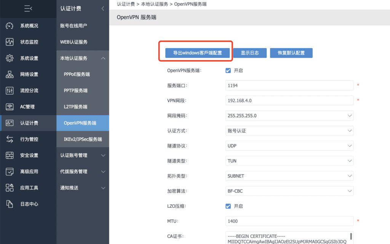Image resolution: width=390 pixels, height=244 pixels.
Task: Toggle the OpenVPN服务端 开启 checkbox
Action: (x=228, y=71)
